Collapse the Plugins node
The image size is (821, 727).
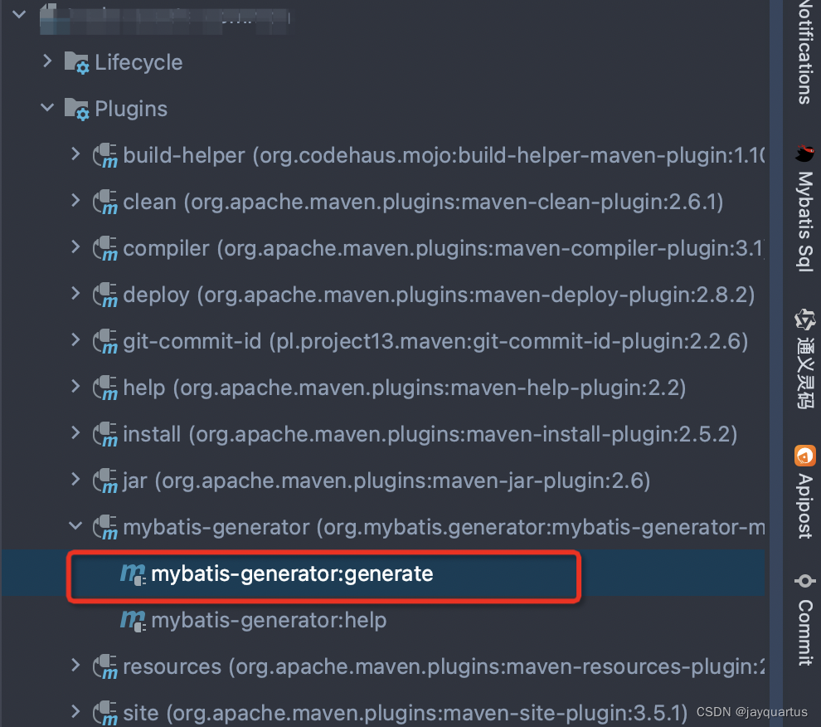(x=47, y=108)
